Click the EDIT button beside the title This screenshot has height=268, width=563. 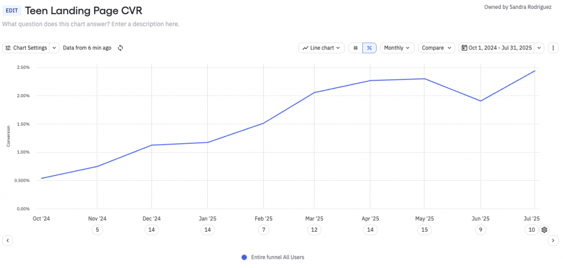[12, 10]
